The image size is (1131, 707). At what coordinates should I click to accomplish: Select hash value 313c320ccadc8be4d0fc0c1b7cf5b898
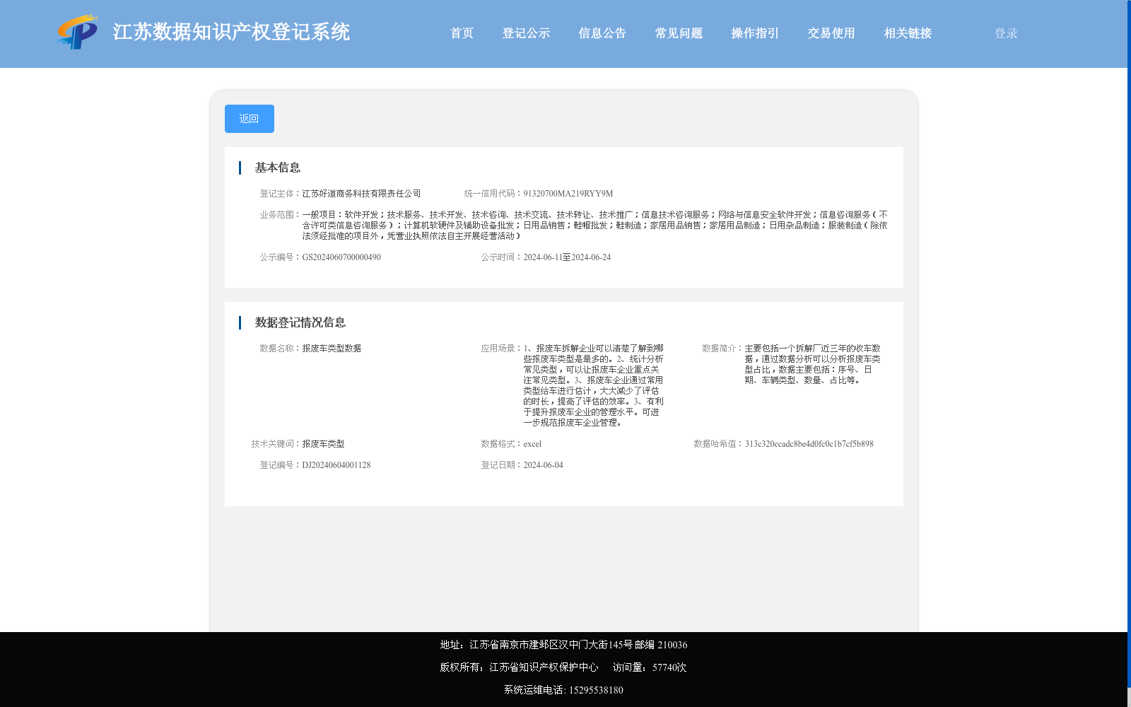click(809, 444)
